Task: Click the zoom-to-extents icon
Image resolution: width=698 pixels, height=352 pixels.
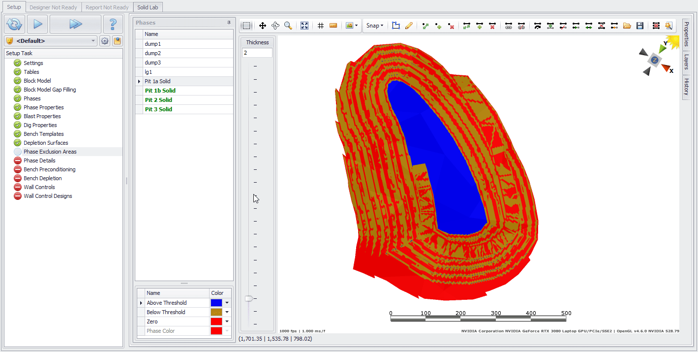Action: [304, 26]
